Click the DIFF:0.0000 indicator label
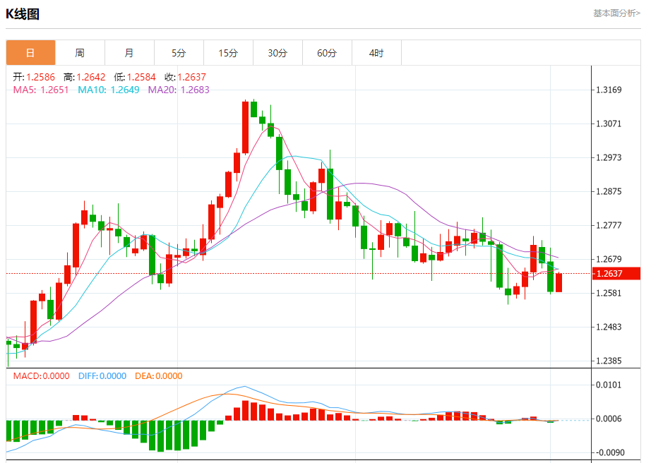651x463 pixels. (x=102, y=376)
